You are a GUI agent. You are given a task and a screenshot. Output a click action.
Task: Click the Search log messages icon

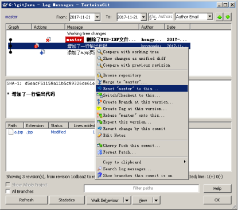pyautogui.click(x=100, y=169)
